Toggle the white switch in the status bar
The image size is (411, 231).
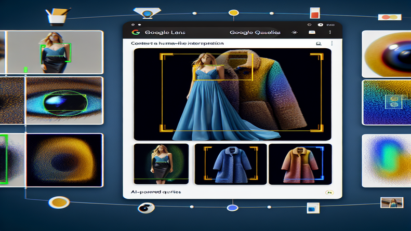320,24
